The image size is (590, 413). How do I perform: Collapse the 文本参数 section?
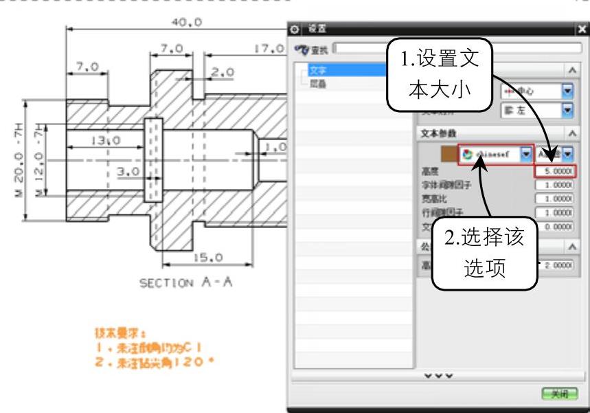[x=572, y=133]
